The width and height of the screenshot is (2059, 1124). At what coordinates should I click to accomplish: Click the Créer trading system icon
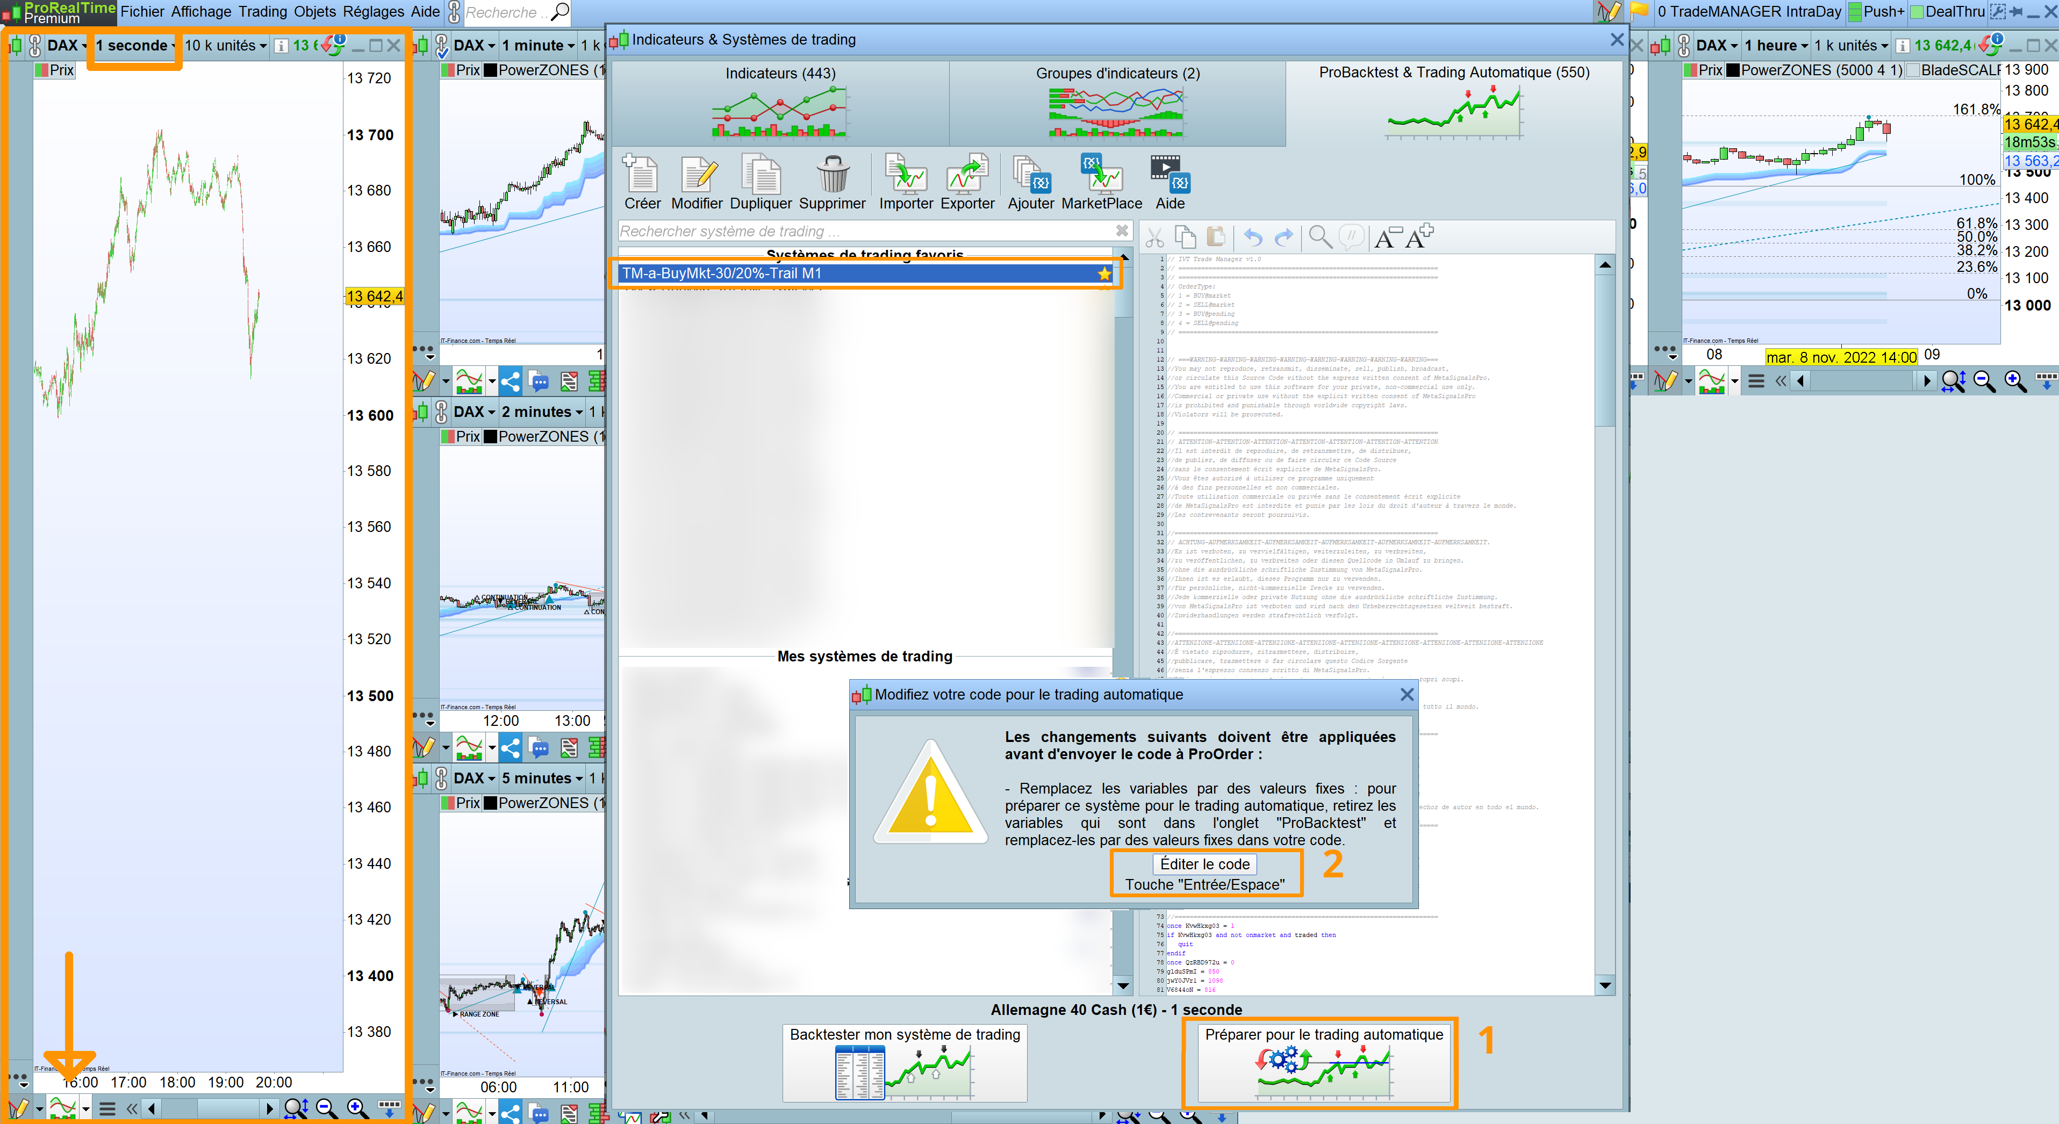point(642,182)
